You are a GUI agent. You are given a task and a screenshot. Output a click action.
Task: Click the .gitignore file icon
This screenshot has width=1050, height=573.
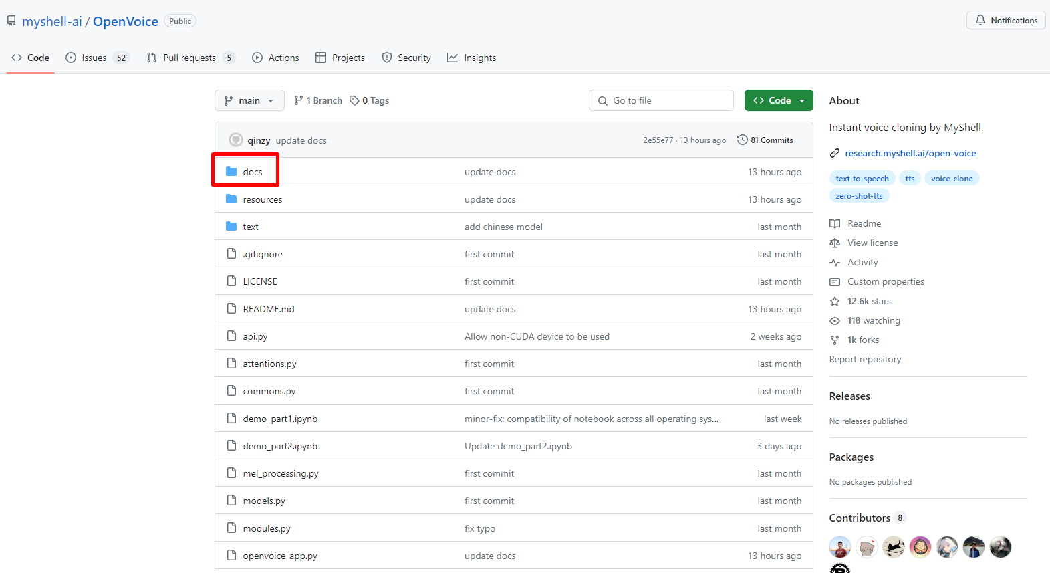tap(231, 253)
